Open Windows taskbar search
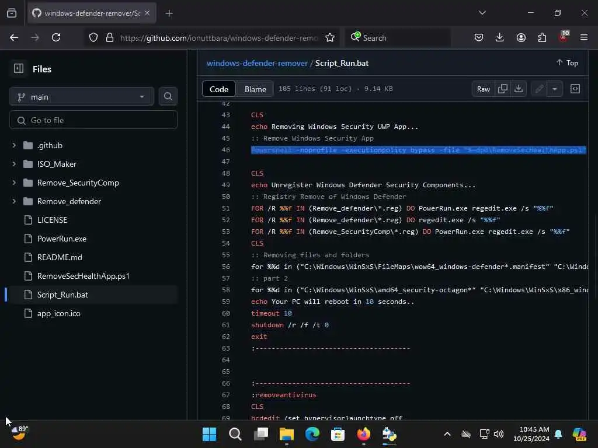This screenshot has height=448, width=598. coord(235,434)
